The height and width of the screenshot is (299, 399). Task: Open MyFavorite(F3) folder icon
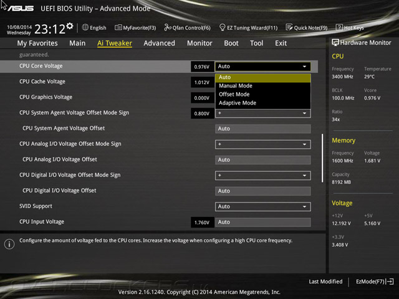[x=118, y=27]
